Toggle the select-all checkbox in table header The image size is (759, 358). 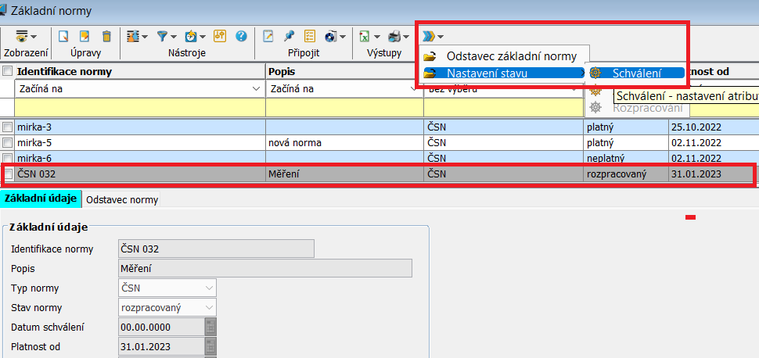point(8,72)
